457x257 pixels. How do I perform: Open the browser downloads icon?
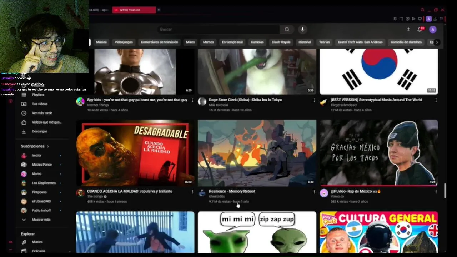[435, 19]
